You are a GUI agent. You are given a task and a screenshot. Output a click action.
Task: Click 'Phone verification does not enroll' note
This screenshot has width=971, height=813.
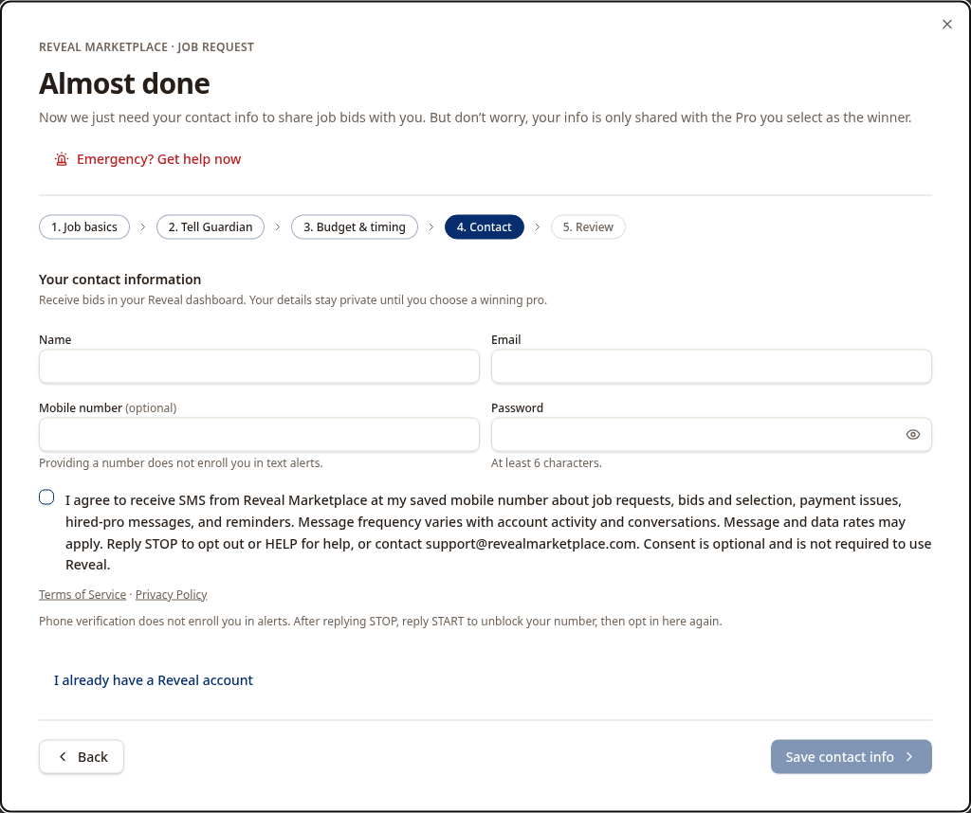pyautogui.click(x=380, y=622)
